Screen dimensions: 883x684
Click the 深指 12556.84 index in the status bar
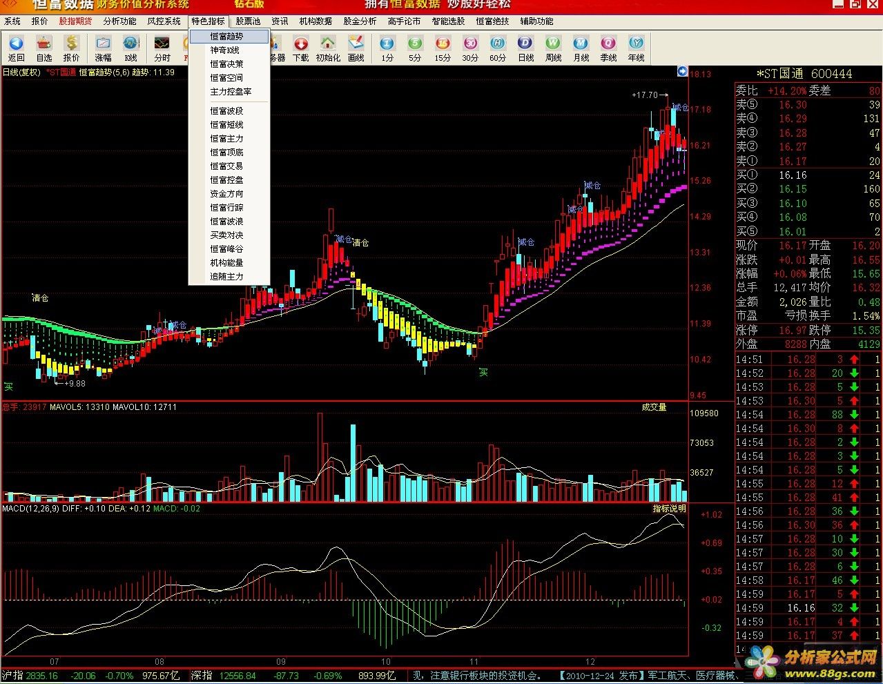[224, 676]
